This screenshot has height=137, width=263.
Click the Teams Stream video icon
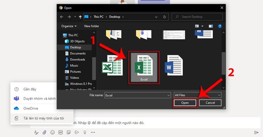pyautogui.click(x=77, y=132)
